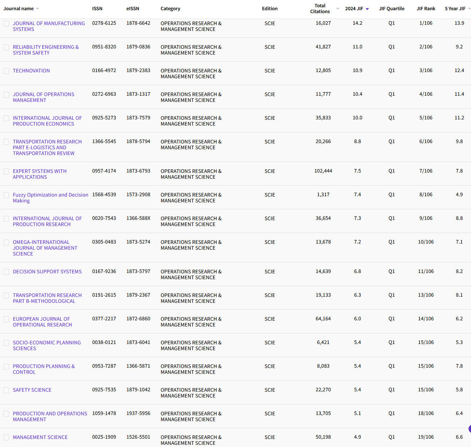Select the checkbox for MANAGEMENT SCIENCE
Viewport: 471px width, 447px height.
coord(6,437)
